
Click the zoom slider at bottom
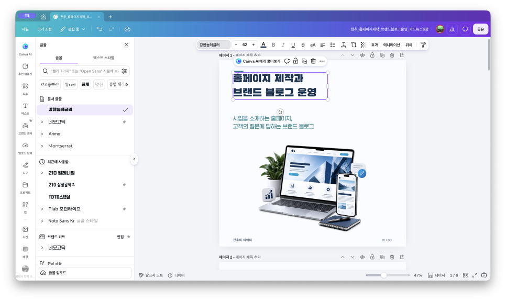(x=388, y=275)
